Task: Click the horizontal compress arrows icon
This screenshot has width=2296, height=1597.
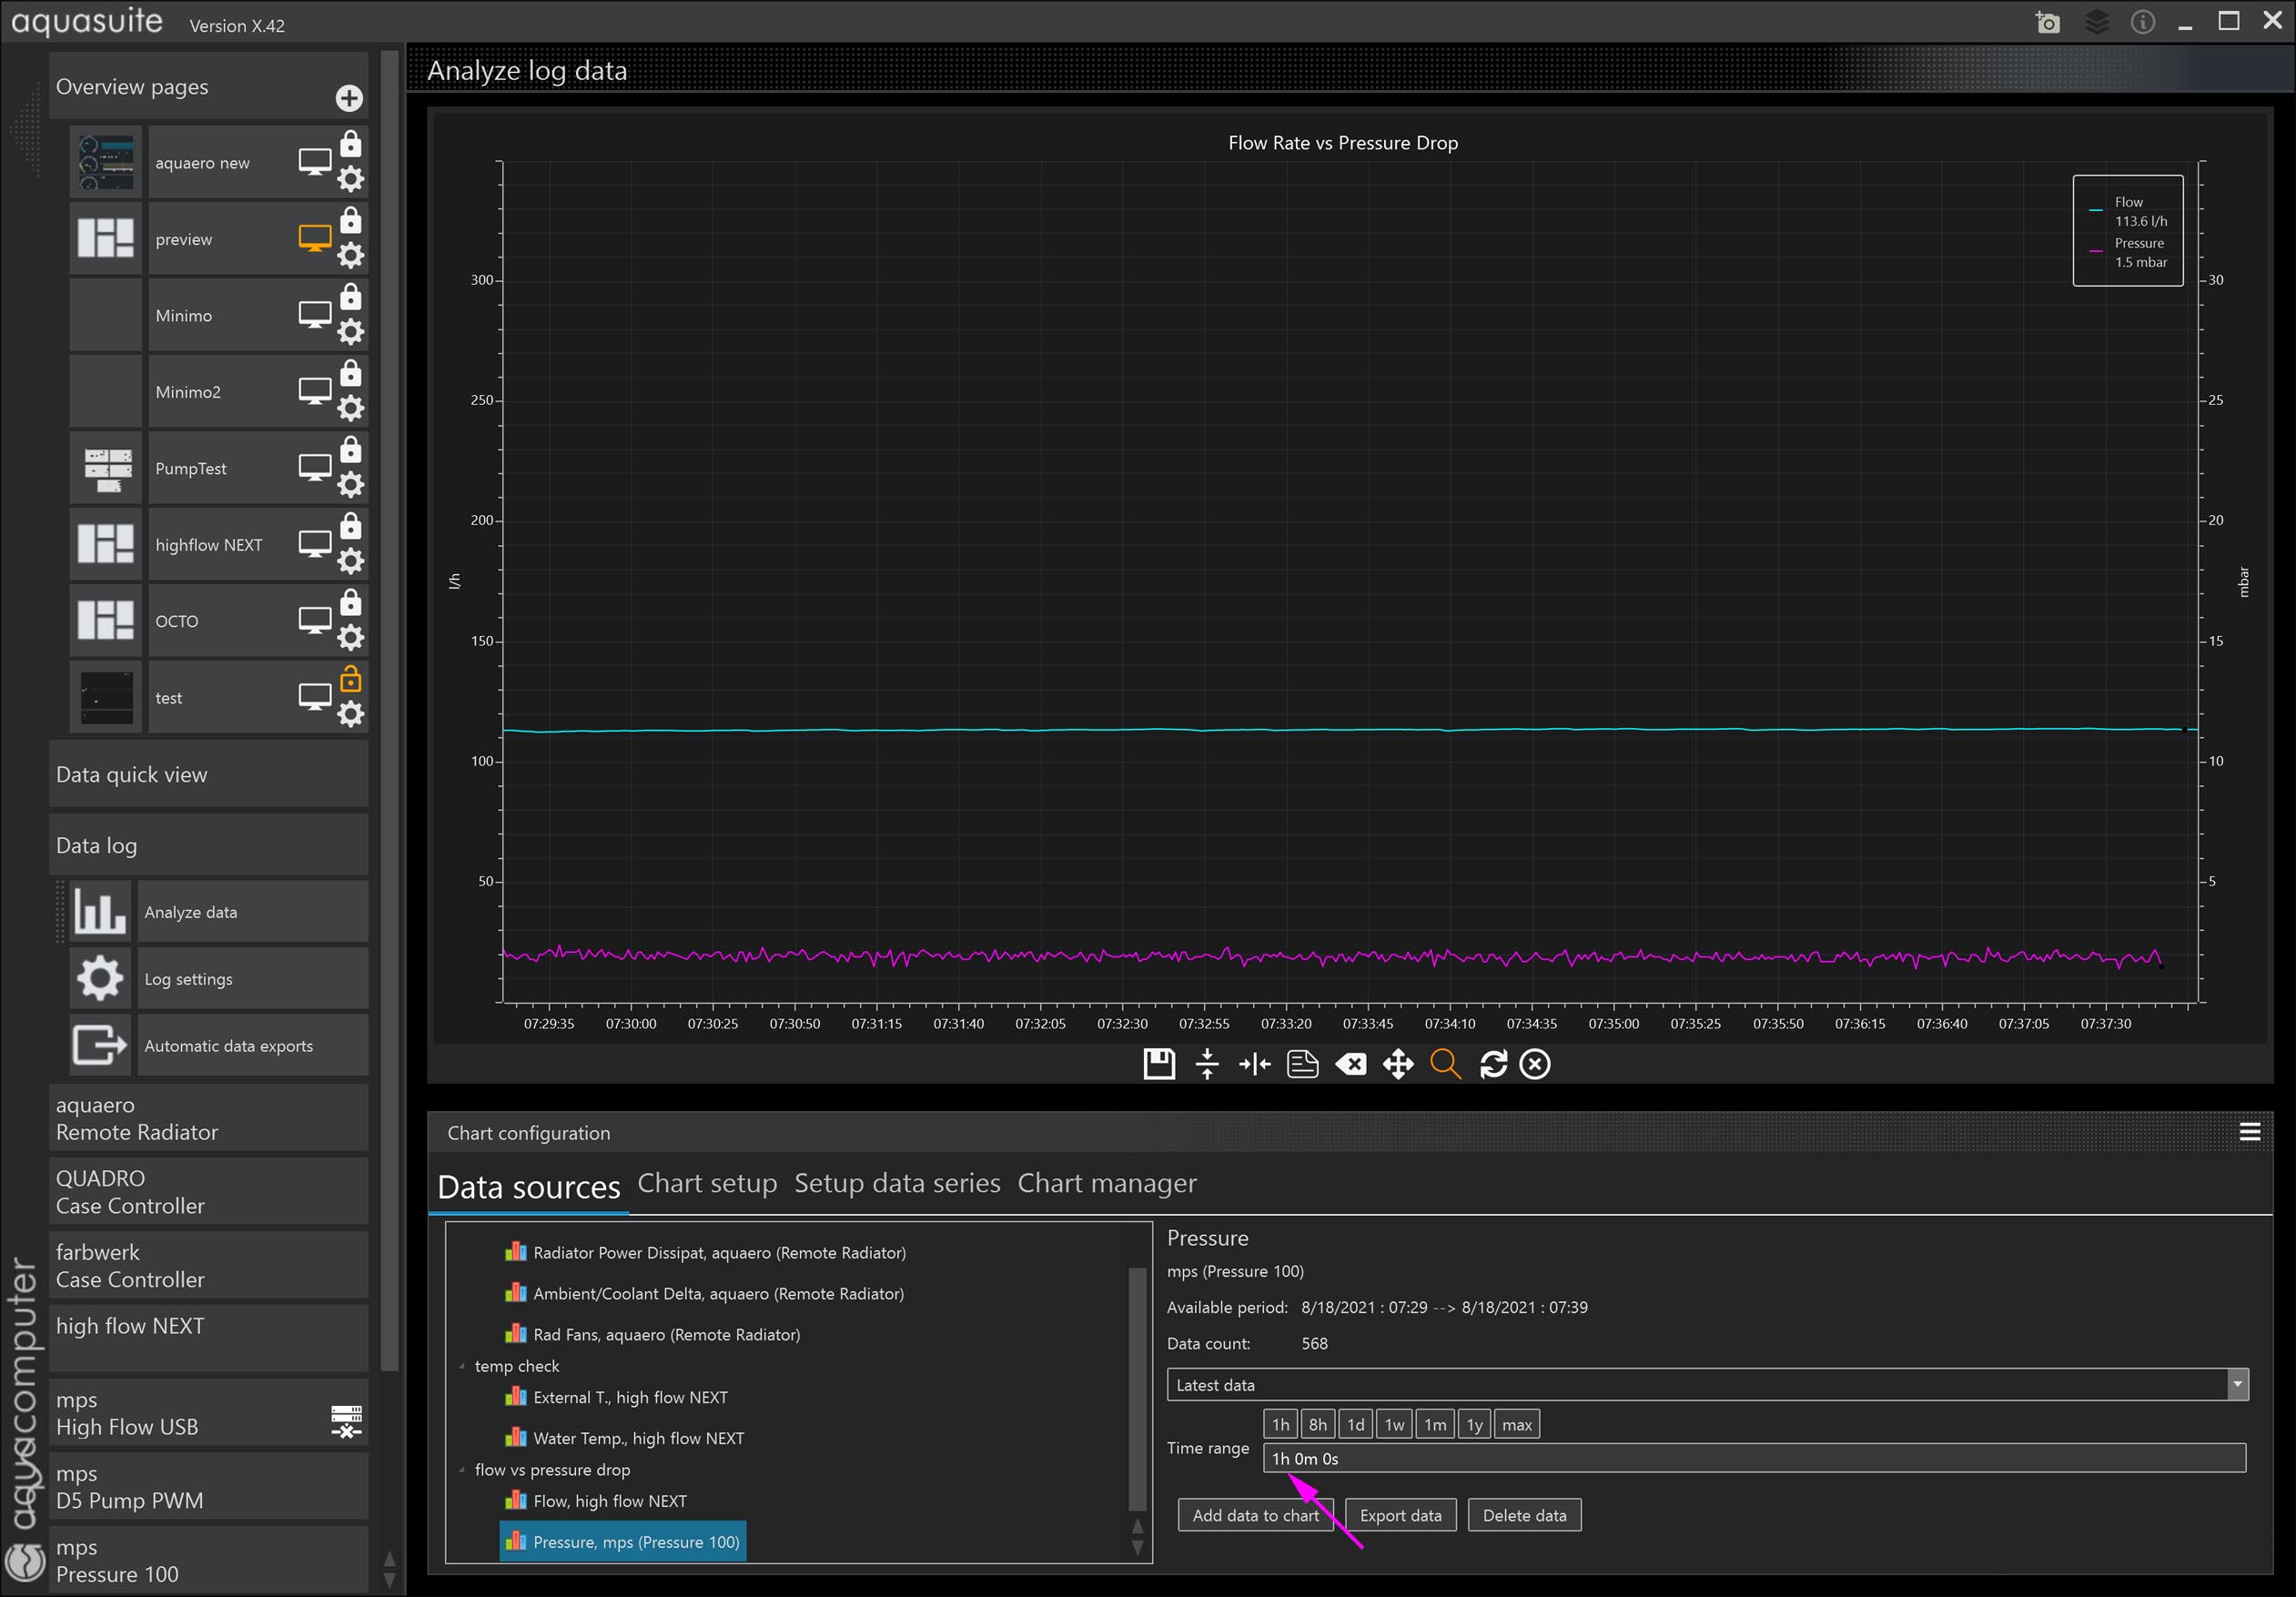Action: [x=1254, y=1064]
